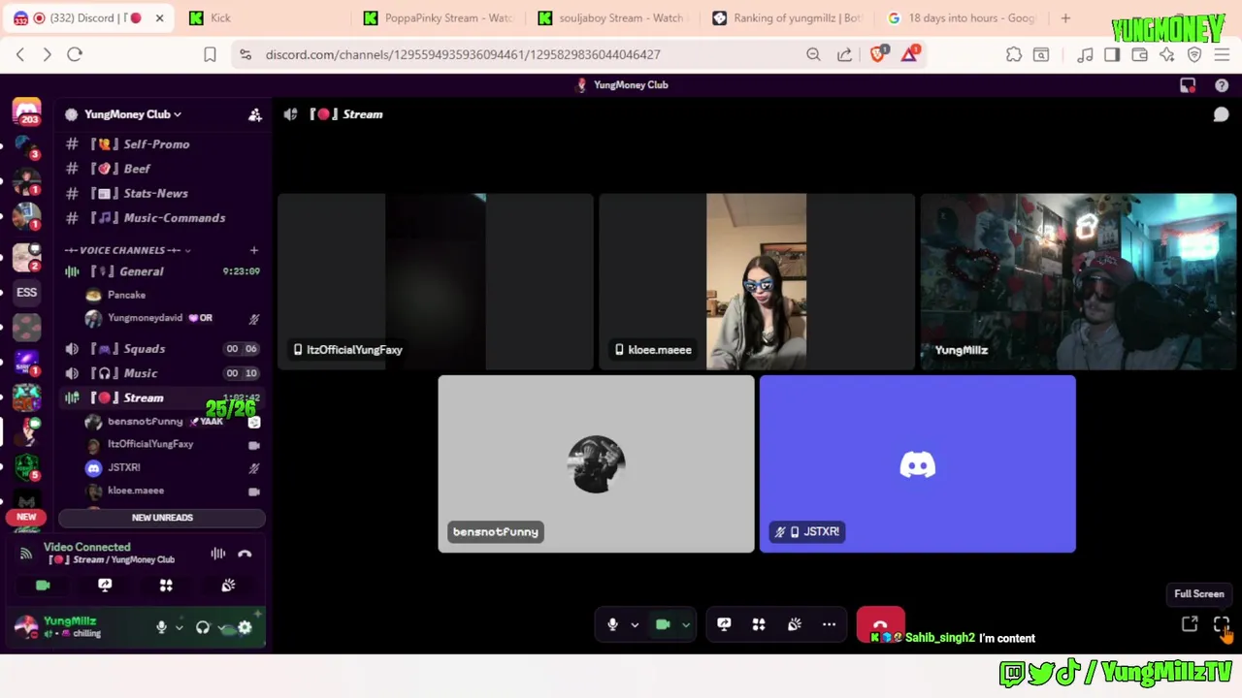The height and width of the screenshot is (698, 1242).
Task: Share your screen from the sidebar panel
Action: coord(105,586)
